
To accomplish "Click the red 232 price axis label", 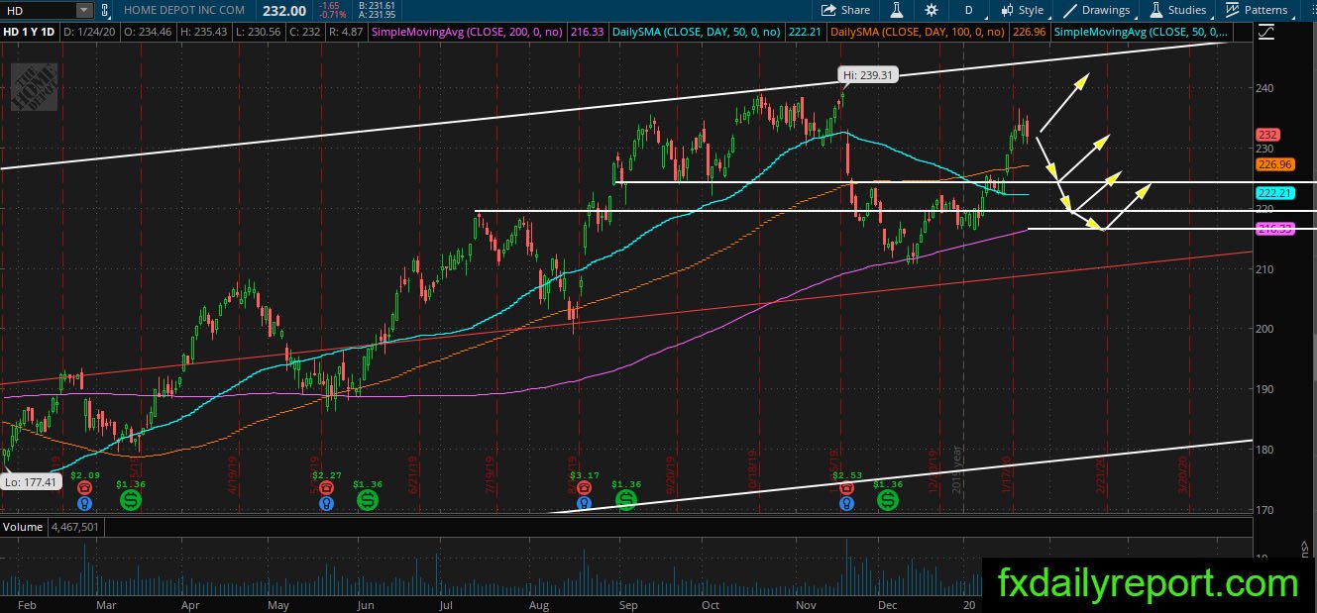I will coord(1267,135).
